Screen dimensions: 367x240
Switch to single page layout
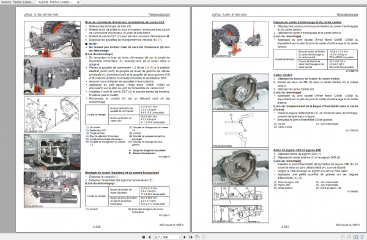tap(343, 237)
